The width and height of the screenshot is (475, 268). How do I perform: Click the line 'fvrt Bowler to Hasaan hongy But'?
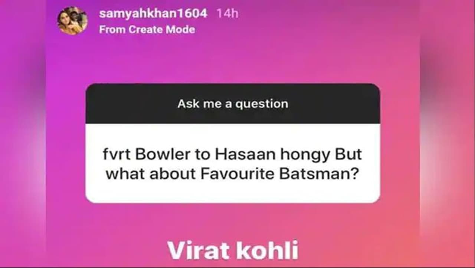point(233,155)
